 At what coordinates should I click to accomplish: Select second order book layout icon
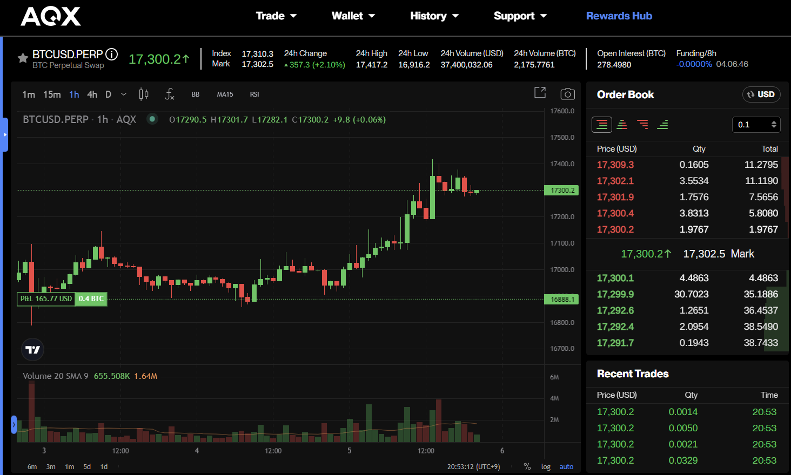coord(622,125)
